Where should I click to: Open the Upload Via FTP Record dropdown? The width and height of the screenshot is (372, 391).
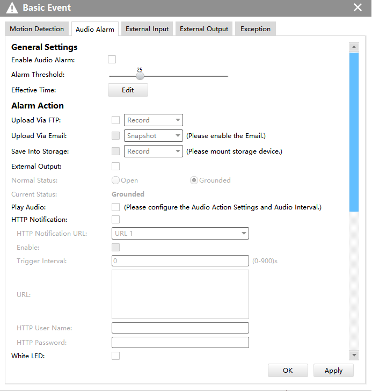154,120
